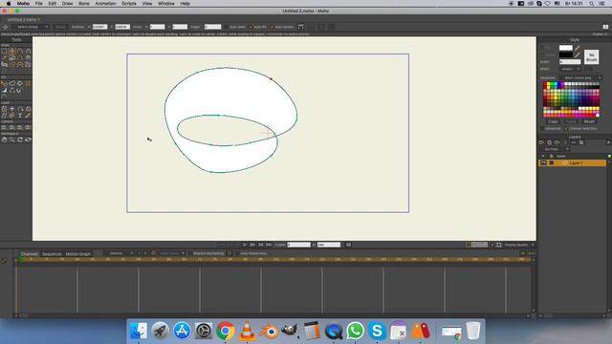Click the white Fill color swatch
612x344 pixels.
click(x=565, y=48)
